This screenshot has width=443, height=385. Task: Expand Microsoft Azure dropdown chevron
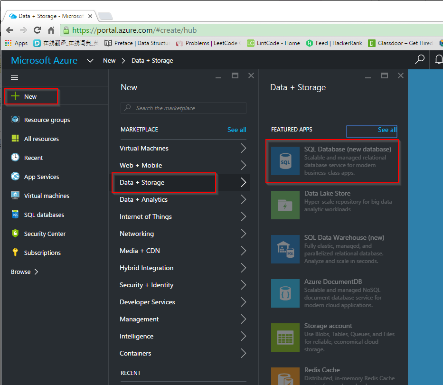coord(90,60)
